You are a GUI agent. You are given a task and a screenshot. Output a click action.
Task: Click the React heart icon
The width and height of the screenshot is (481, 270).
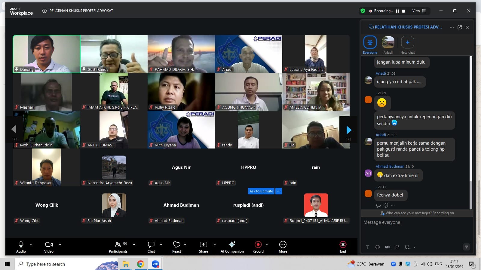176,245
